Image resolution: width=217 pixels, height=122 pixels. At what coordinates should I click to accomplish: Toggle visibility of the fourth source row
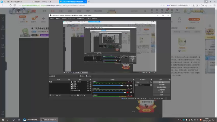point(88,88)
